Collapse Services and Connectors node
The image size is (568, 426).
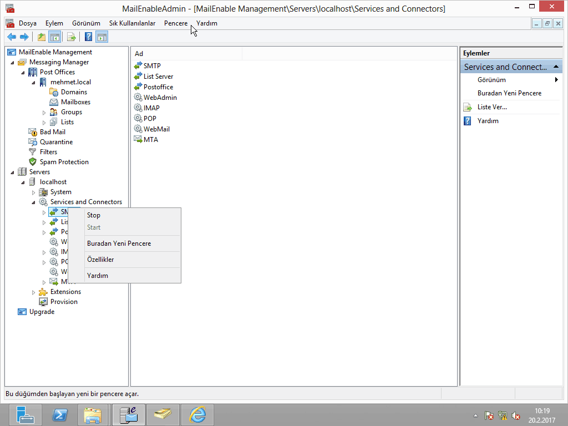[x=34, y=202]
